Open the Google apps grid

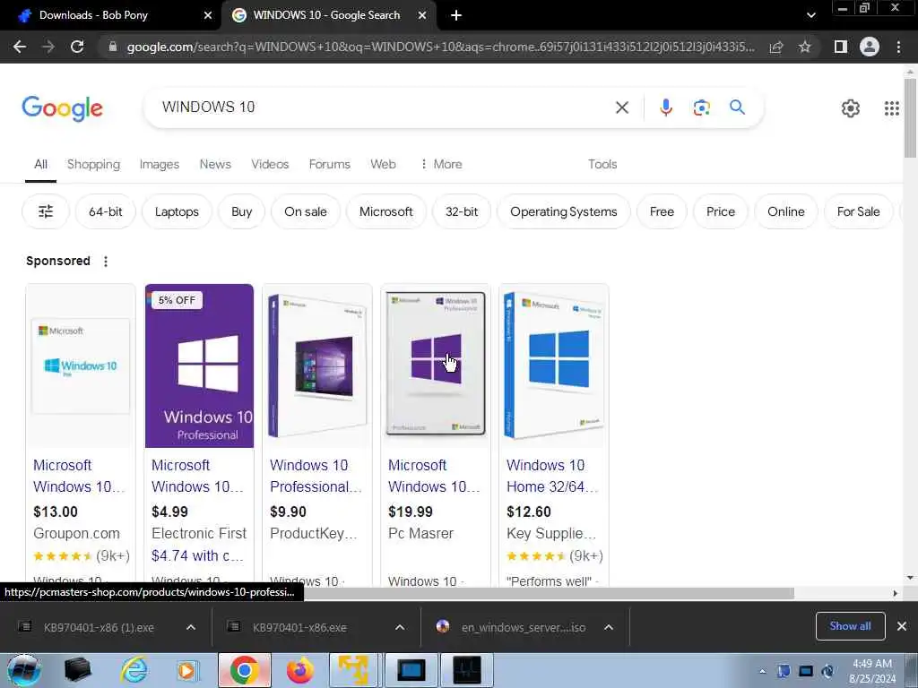892,108
